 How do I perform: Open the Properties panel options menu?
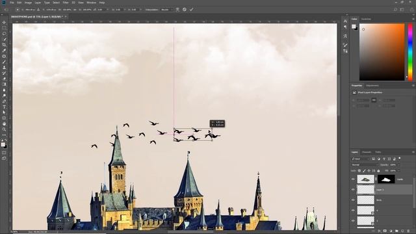(x=413, y=85)
